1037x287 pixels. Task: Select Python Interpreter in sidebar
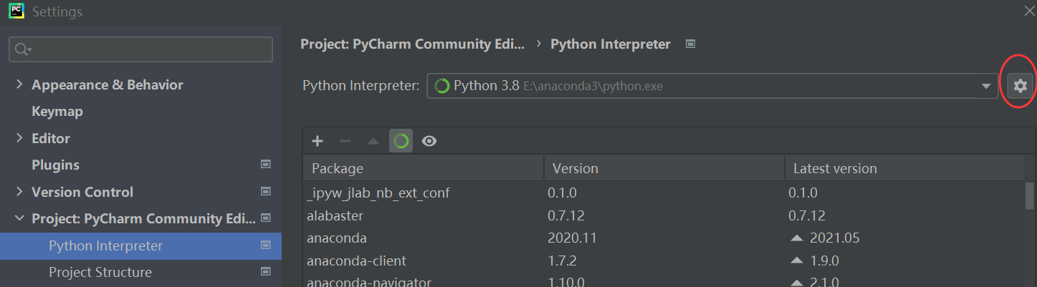coord(140,245)
